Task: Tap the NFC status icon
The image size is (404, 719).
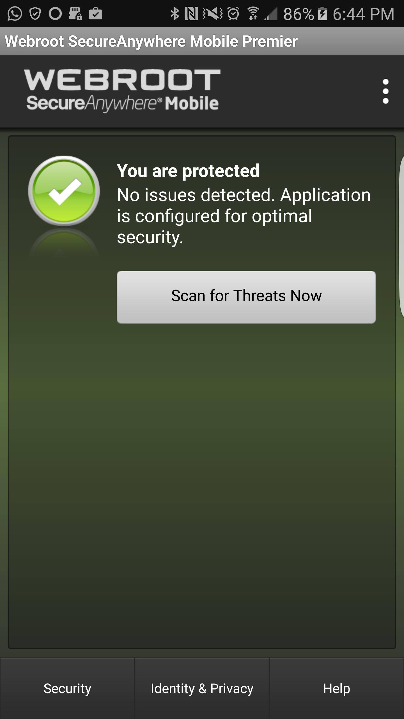Action: pos(191,14)
